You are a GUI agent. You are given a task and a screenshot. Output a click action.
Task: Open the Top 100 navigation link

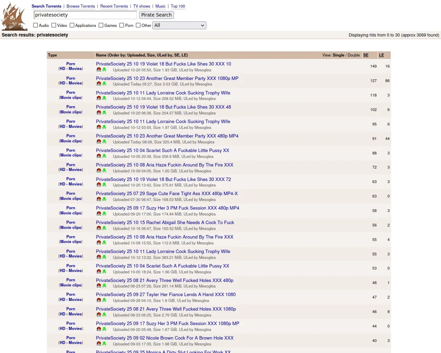178,6
